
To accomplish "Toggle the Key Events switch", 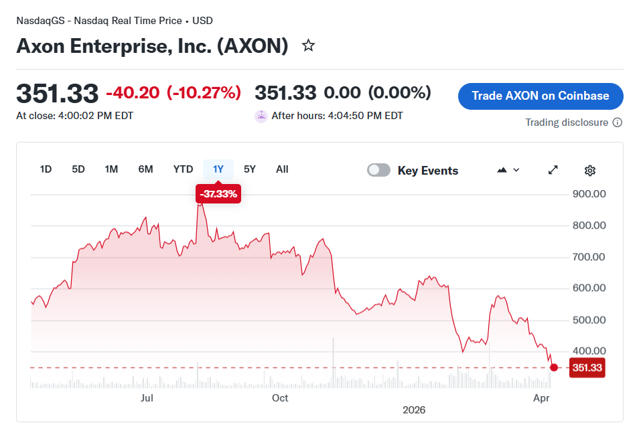I will (x=378, y=170).
